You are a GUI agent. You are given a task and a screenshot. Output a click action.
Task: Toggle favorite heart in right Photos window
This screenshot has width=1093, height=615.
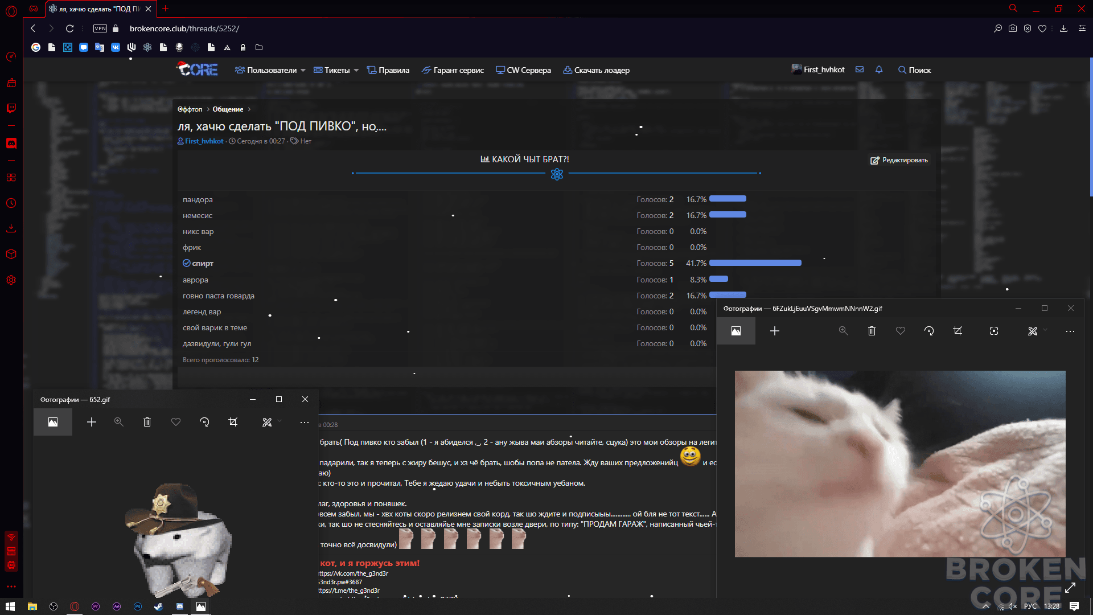tap(901, 331)
